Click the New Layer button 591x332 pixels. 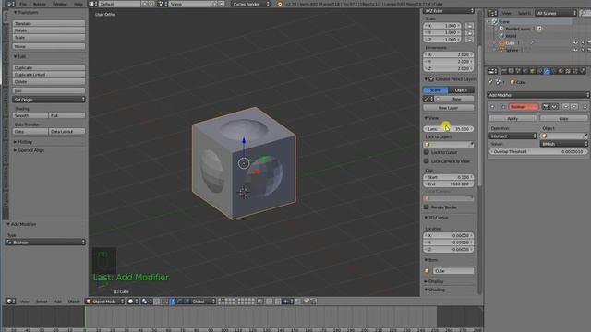point(448,108)
